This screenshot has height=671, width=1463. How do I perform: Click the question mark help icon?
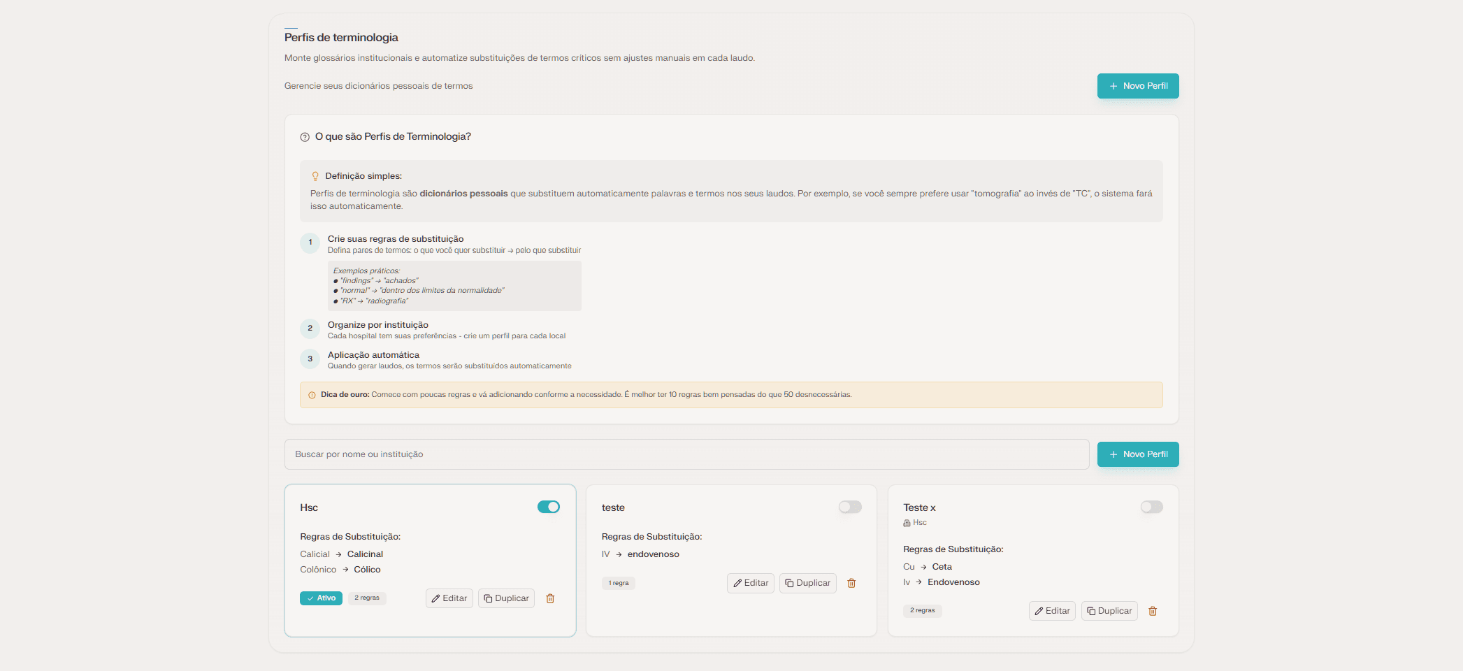point(305,137)
